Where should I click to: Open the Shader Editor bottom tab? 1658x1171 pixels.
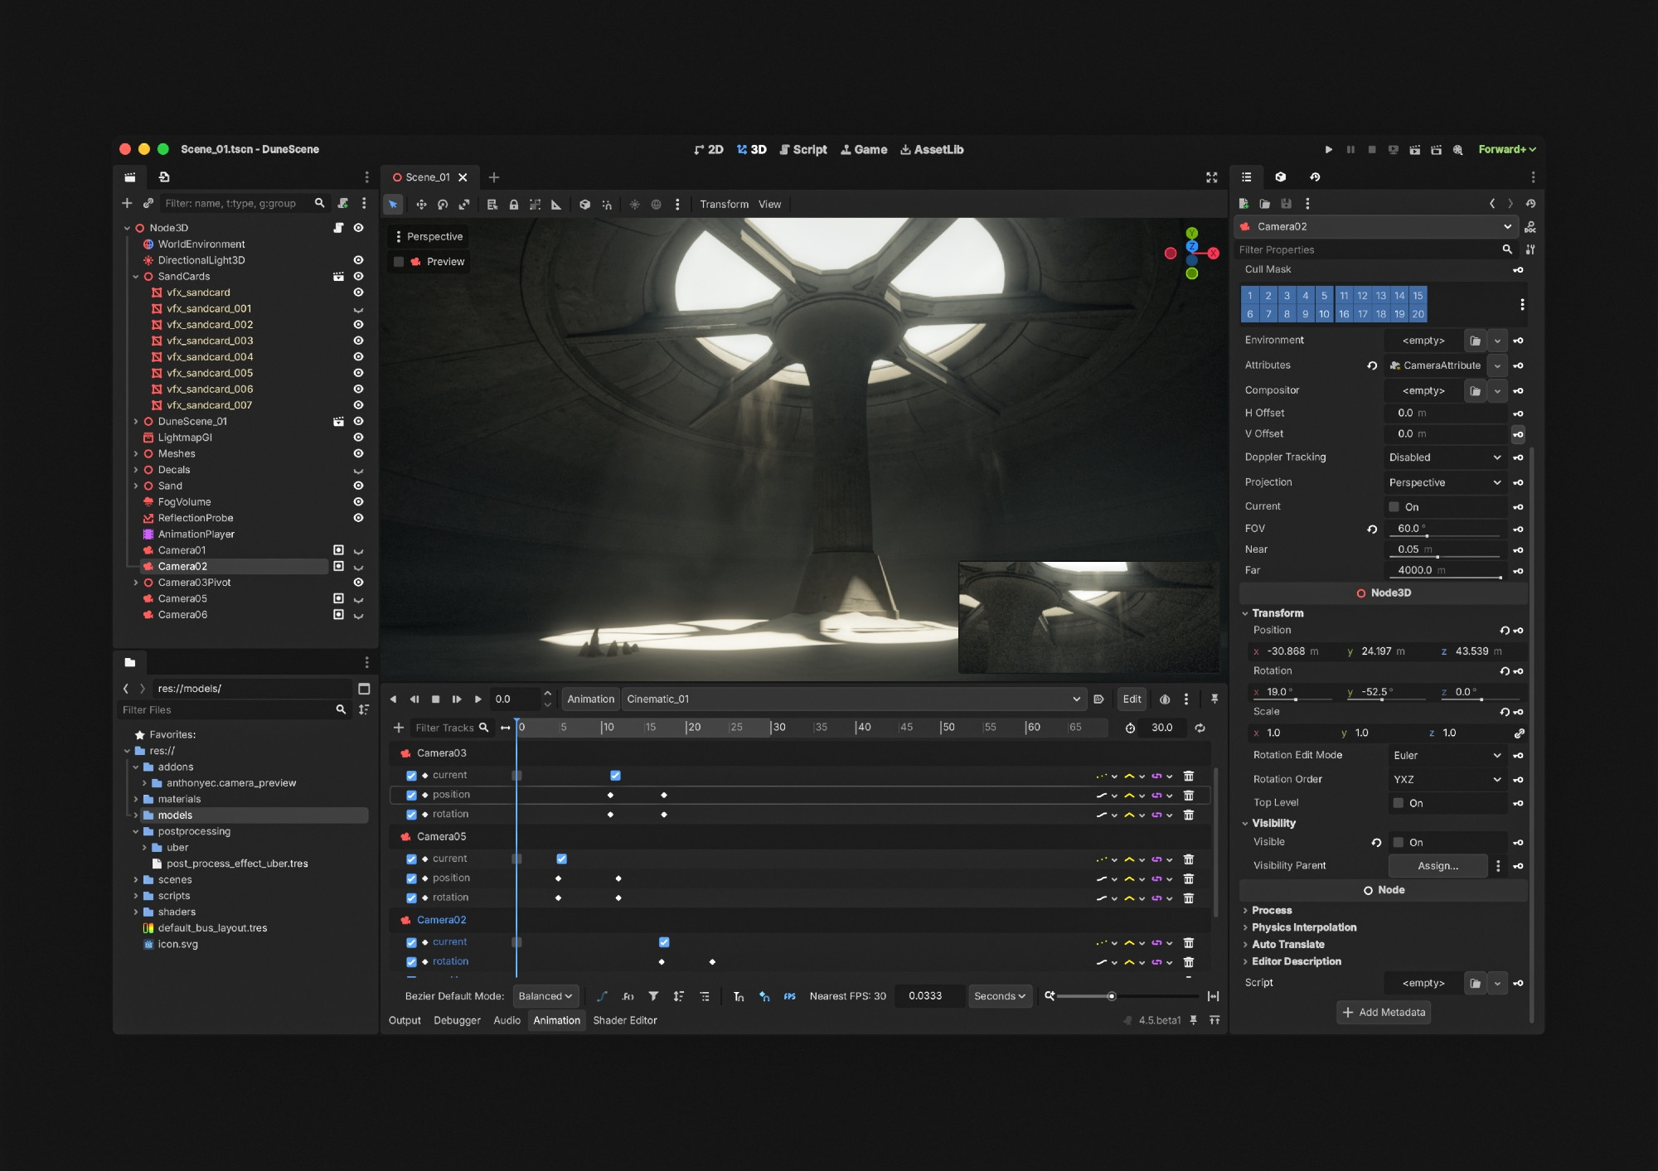[x=624, y=1020]
